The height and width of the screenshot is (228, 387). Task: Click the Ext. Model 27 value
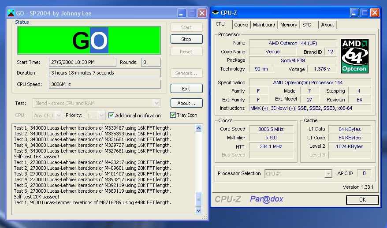click(309, 100)
